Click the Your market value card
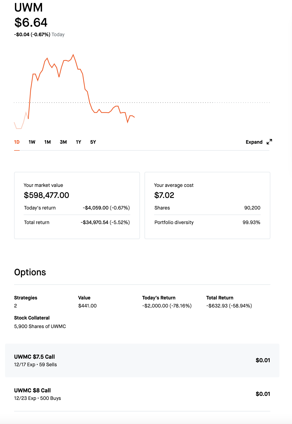Image resolution: width=292 pixels, height=424 pixels. point(77,205)
